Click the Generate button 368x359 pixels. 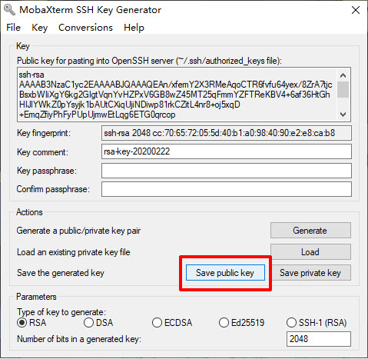310,231
